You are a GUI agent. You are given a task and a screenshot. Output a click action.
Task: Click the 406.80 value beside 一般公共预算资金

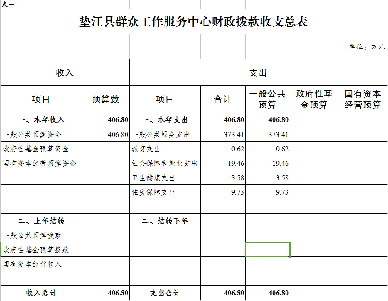[106, 135]
